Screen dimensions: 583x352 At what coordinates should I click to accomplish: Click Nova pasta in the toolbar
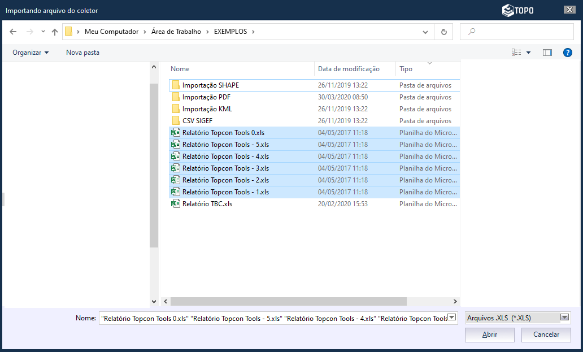point(82,53)
